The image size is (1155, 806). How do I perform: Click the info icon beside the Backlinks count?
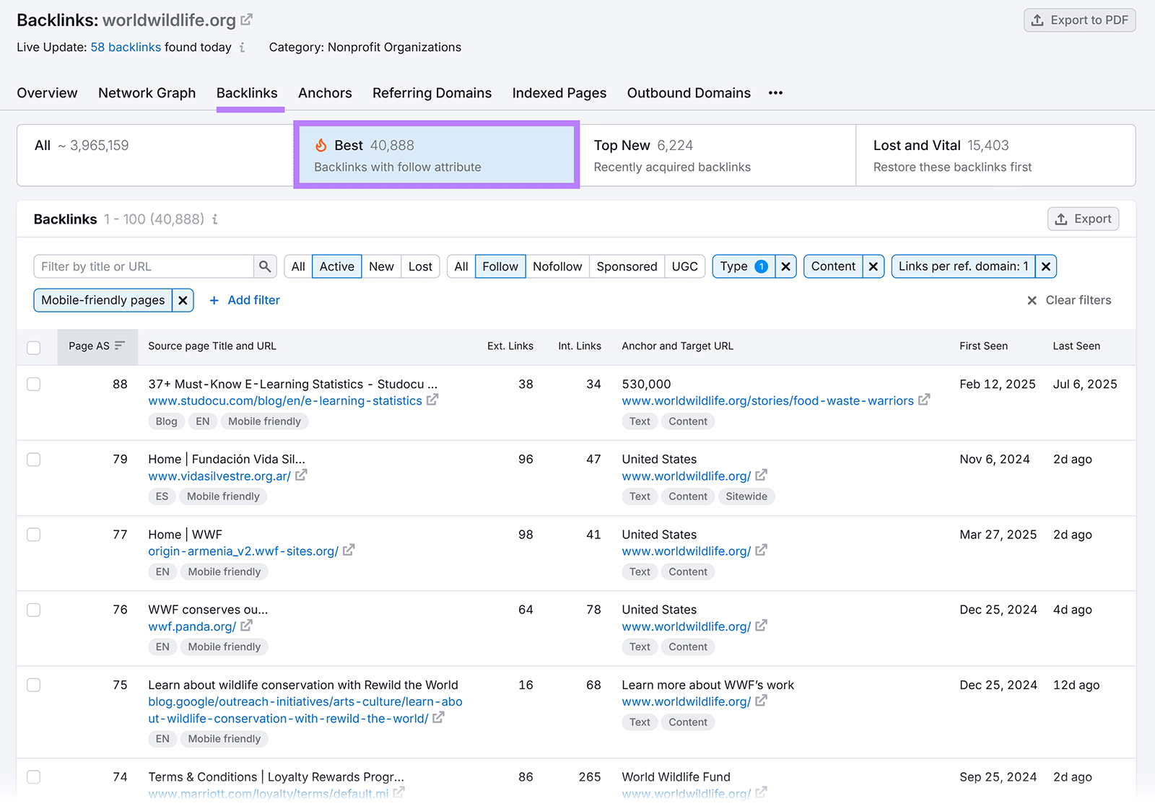click(x=214, y=219)
